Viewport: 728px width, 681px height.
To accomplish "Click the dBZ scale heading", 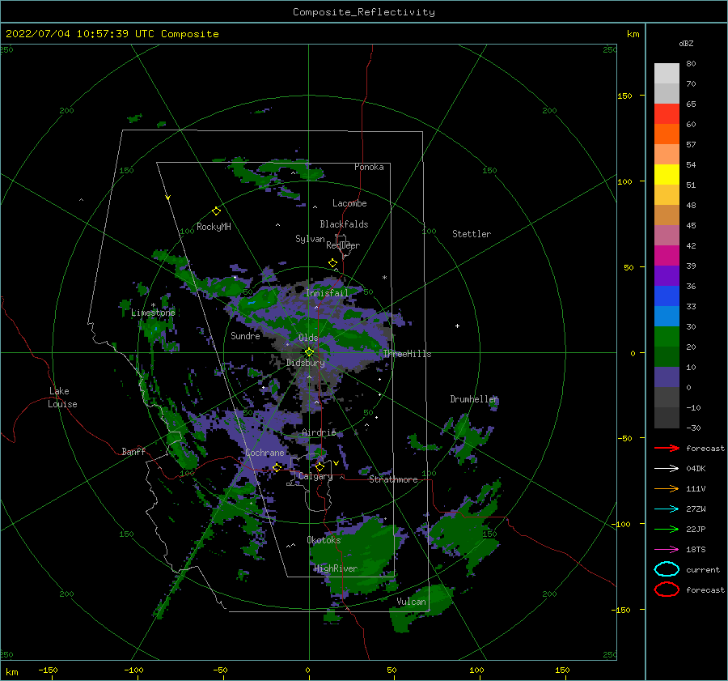I will 686,44.
